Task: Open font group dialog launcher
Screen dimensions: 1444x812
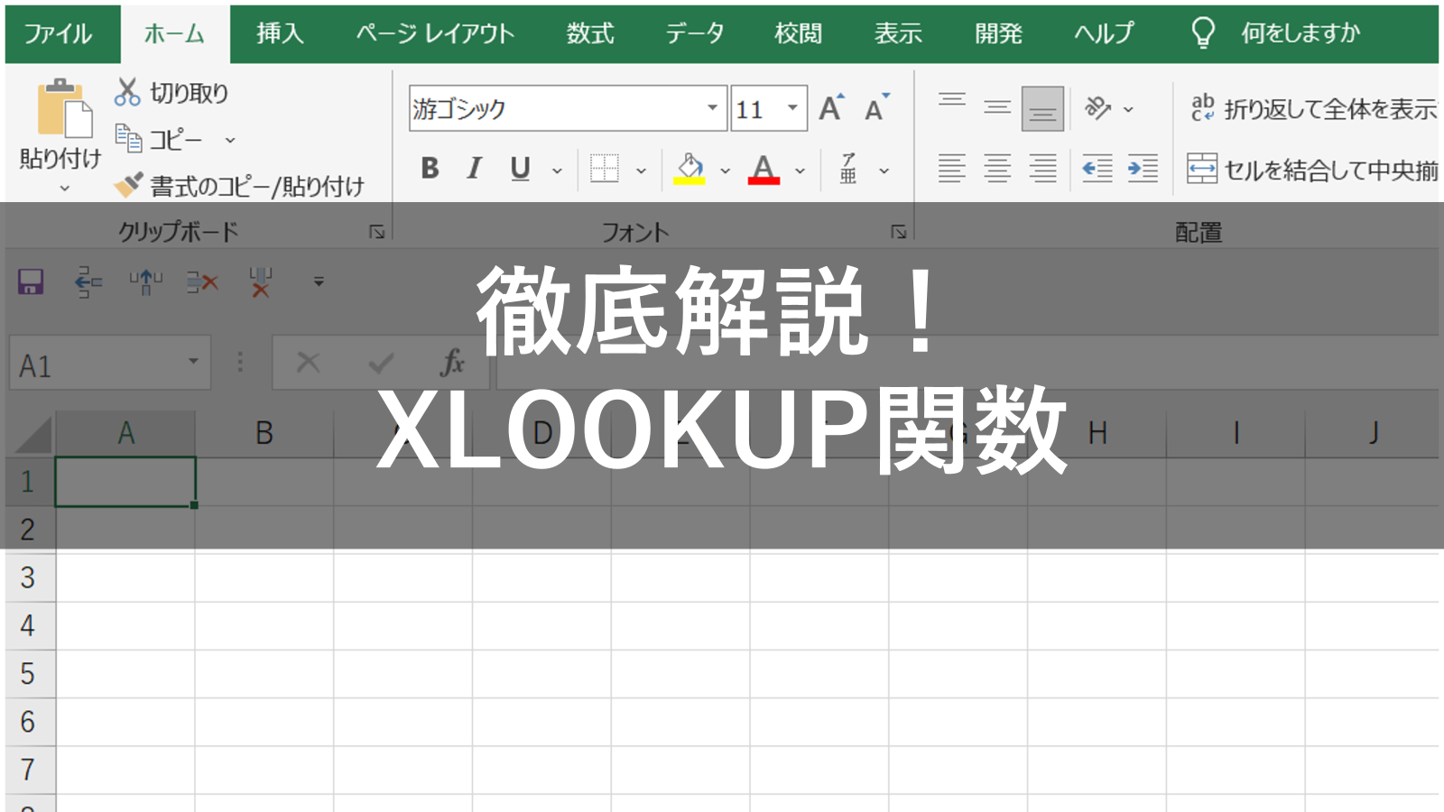Action: (898, 232)
